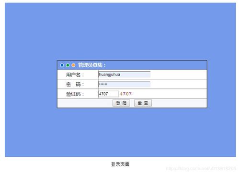Image resolution: width=239 pixels, height=174 pixels.
Task: Click the 登录页面 caption below the image
Action: (120, 164)
